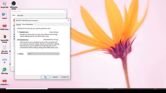Click the access level question text
This screenshot has height=93, width=166.
[x=34, y=28]
